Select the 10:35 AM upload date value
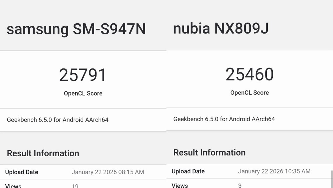 274,171
